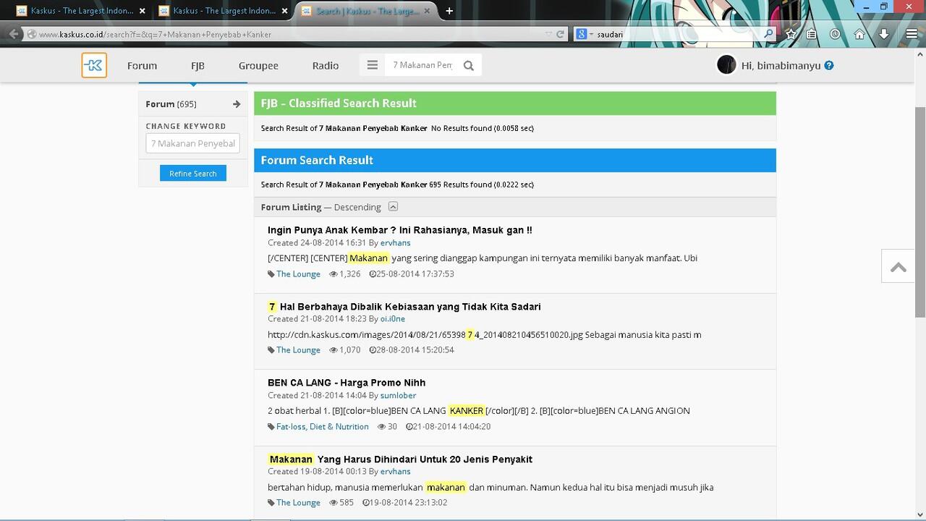This screenshot has height=521, width=926.
Task: Close the first Kaskus tab
Action: point(143,11)
